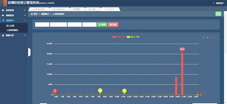
Task: Click the chart data view icon
Action: (x=204, y=38)
